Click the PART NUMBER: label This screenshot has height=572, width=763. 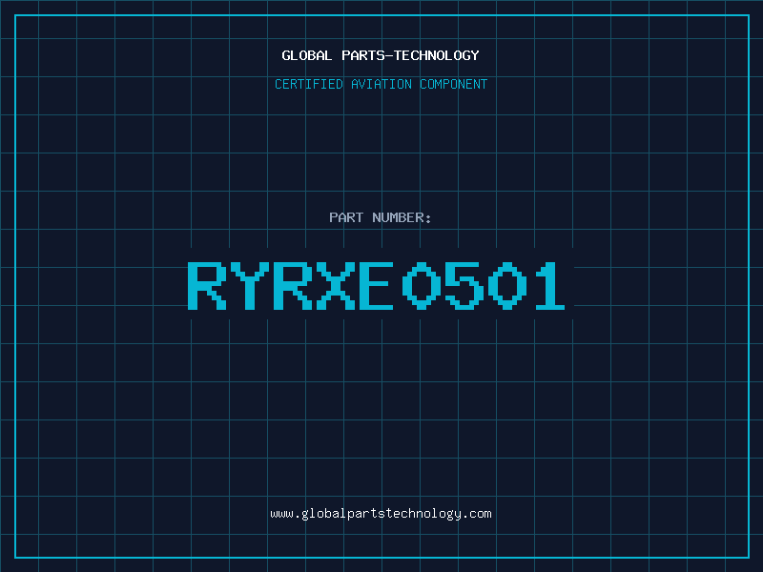click(x=380, y=217)
